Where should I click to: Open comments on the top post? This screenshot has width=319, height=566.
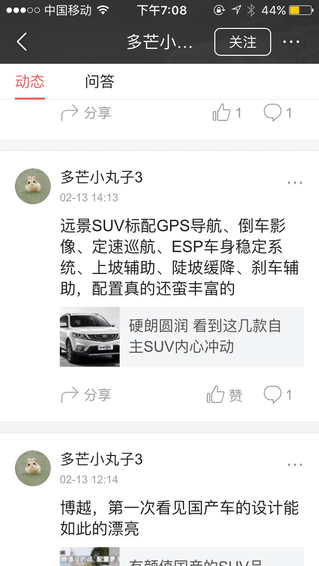pyautogui.click(x=278, y=113)
